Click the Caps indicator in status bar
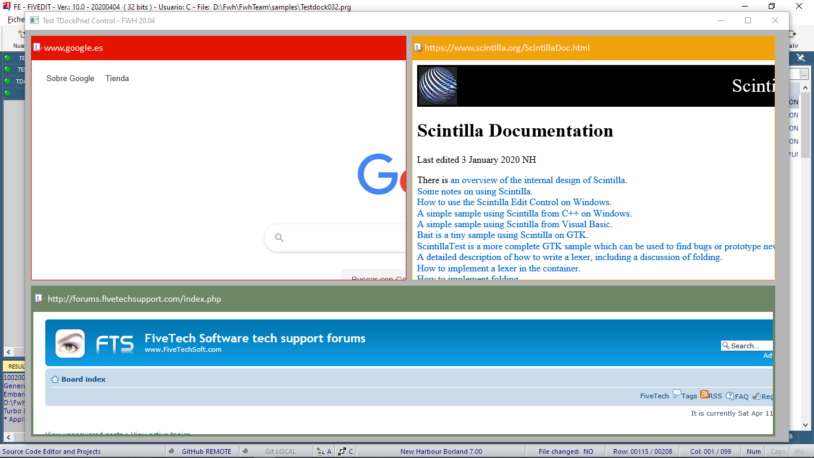Viewport: 814px width, 458px height. coord(778,451)
